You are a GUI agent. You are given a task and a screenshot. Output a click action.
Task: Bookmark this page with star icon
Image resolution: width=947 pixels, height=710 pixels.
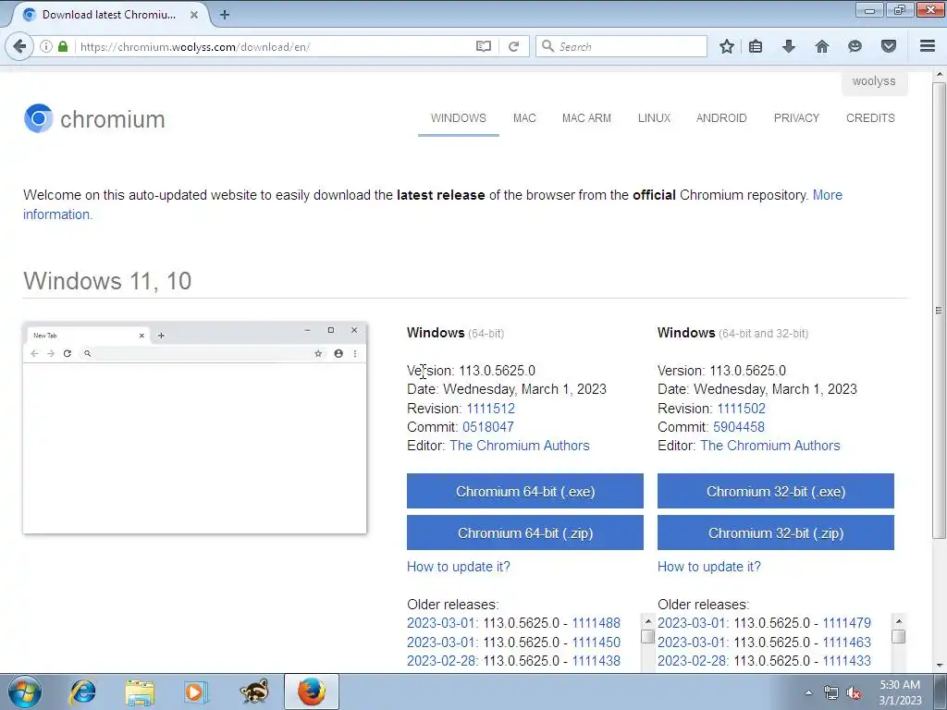point(727,46)
